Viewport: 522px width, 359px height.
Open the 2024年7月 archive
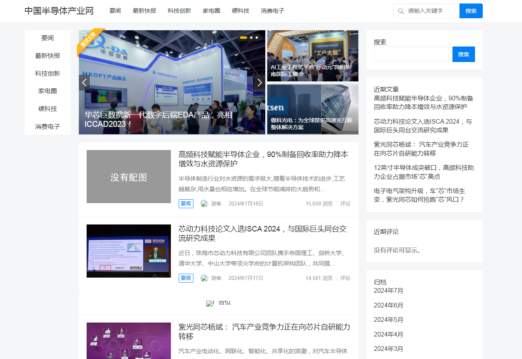(x=388, y=291)
